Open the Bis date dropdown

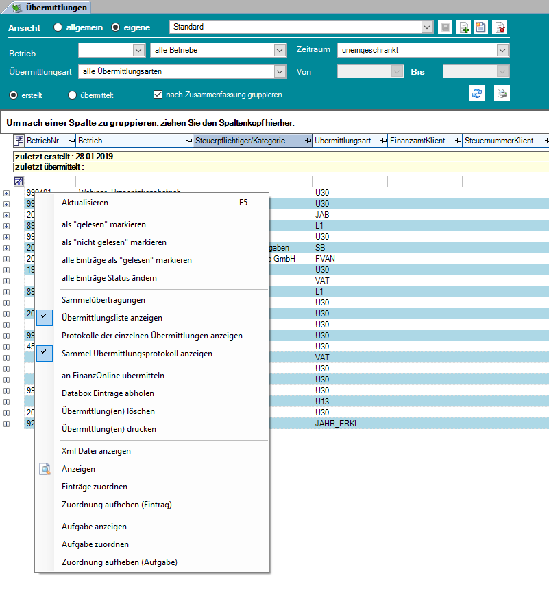point(502,71)
